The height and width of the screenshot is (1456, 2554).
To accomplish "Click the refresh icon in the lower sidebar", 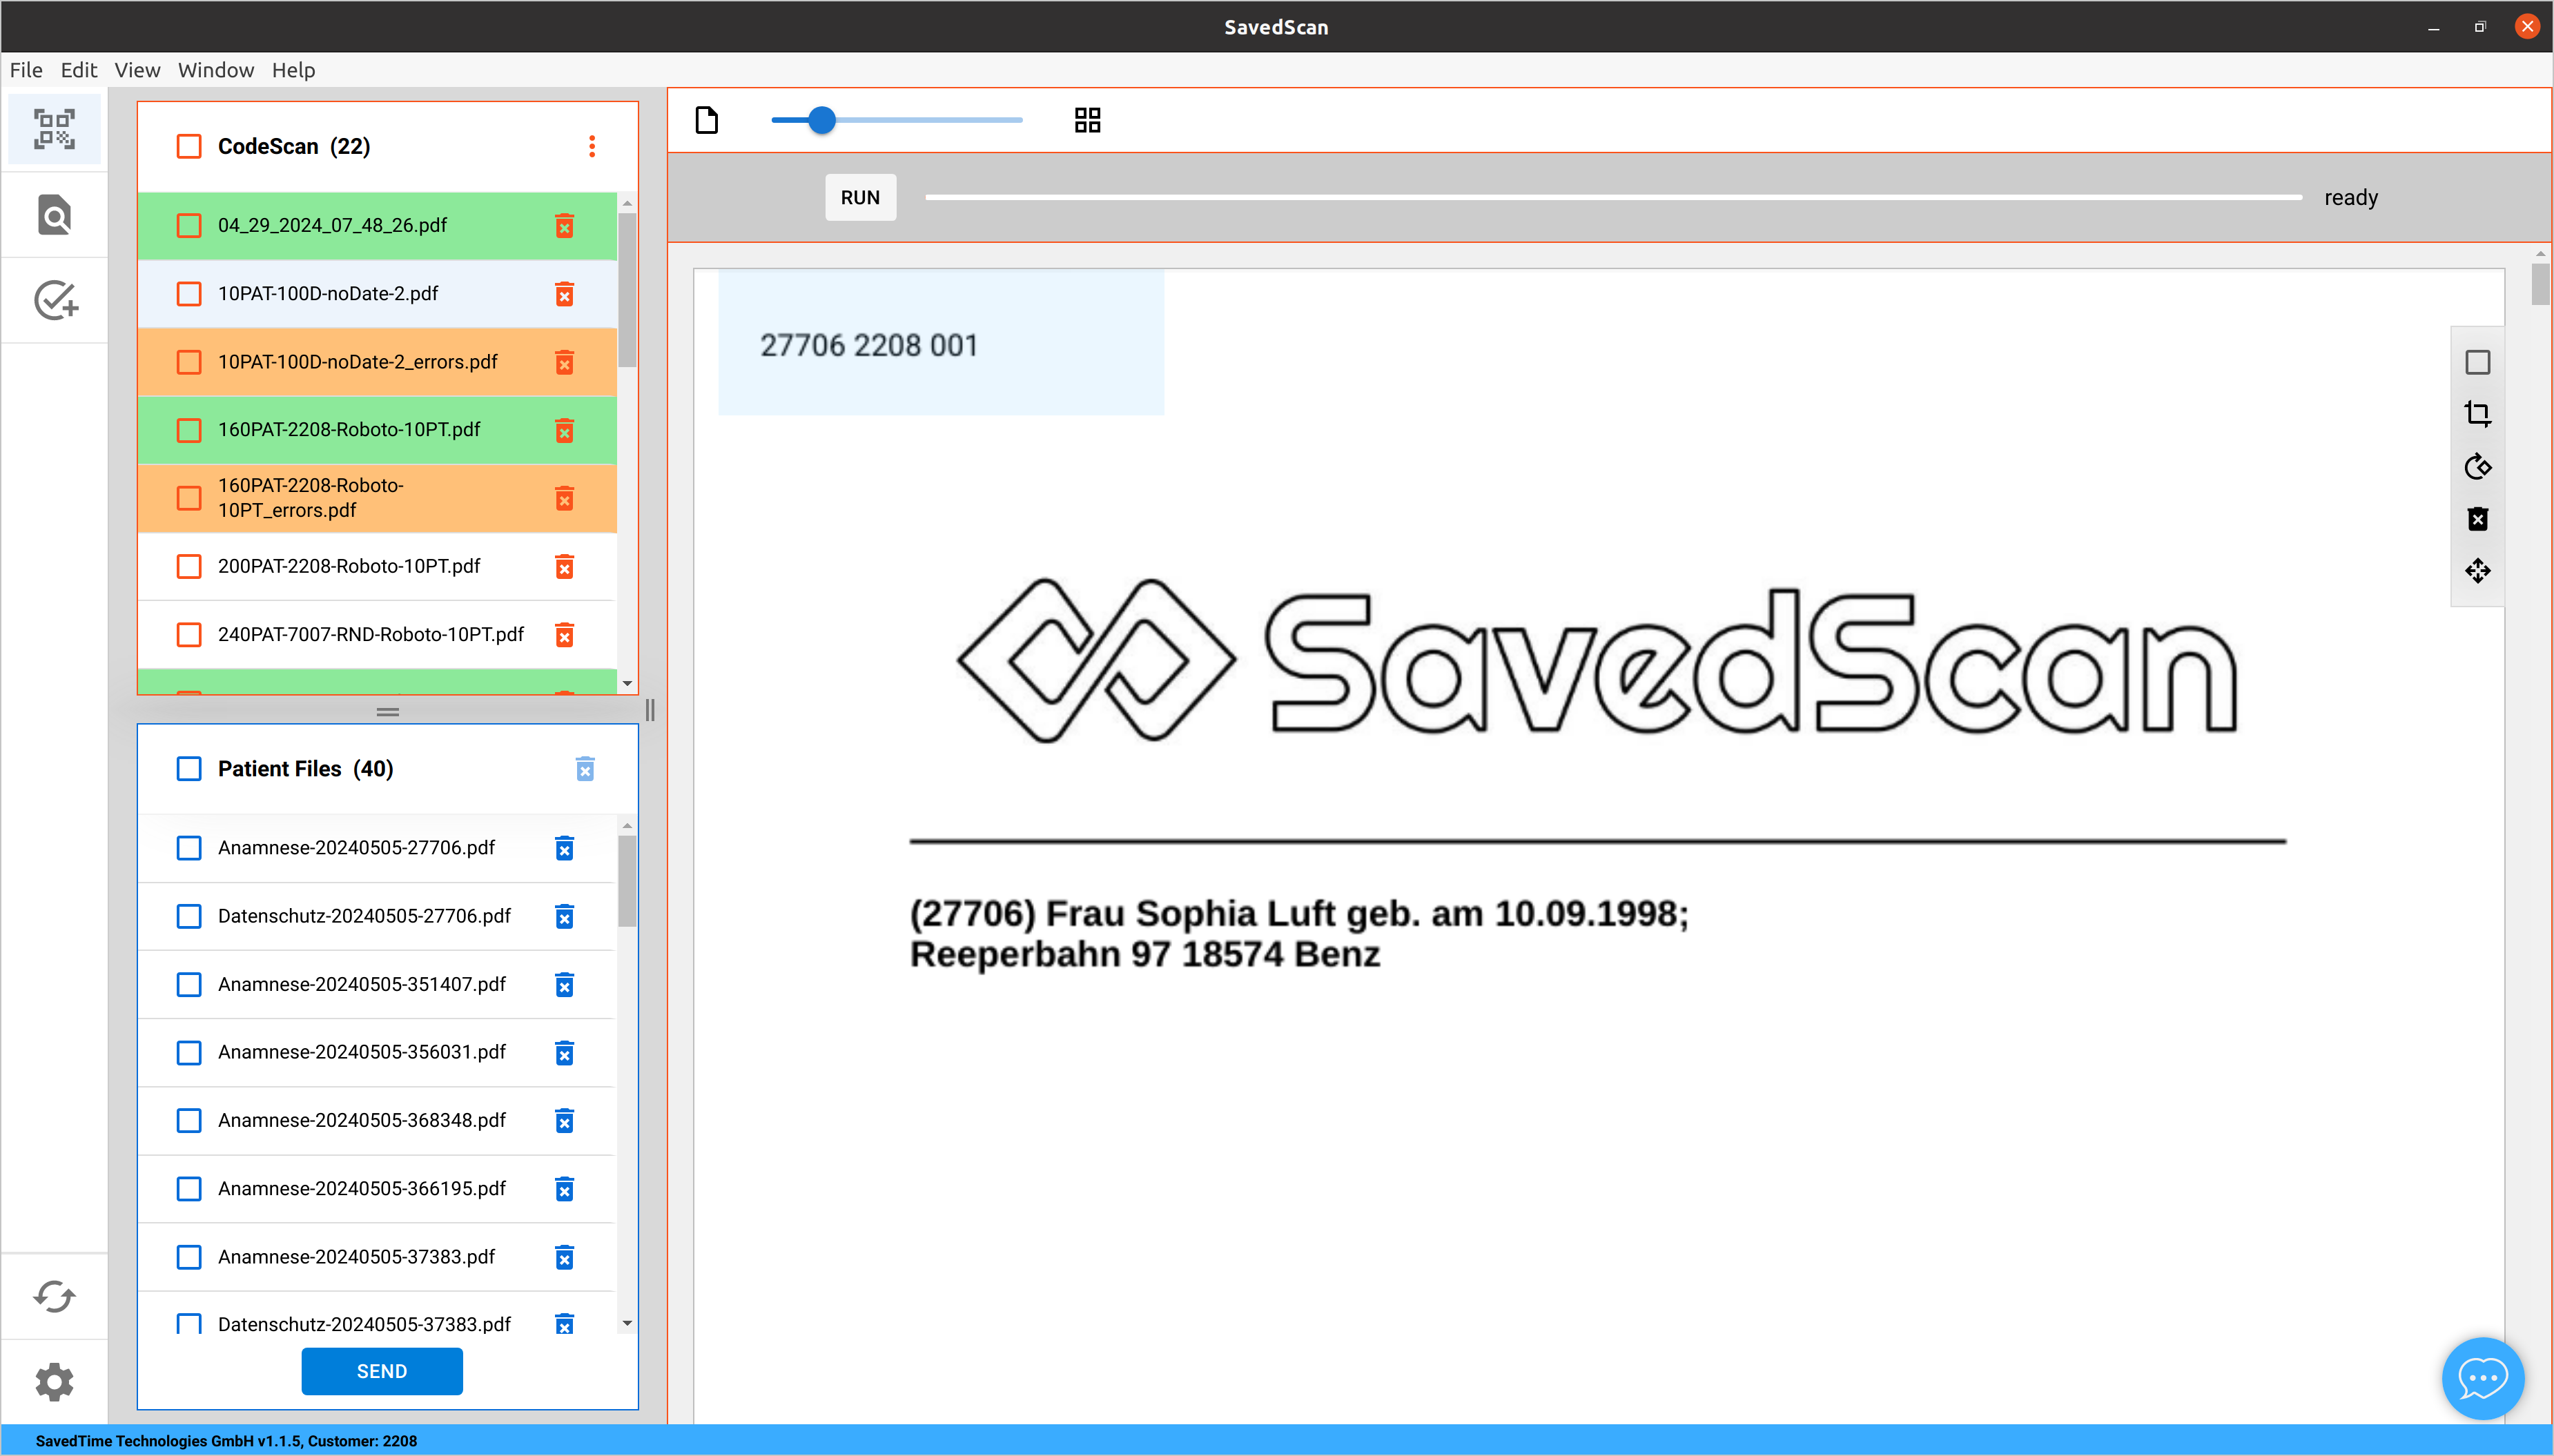I will [x=54, y=1296].
